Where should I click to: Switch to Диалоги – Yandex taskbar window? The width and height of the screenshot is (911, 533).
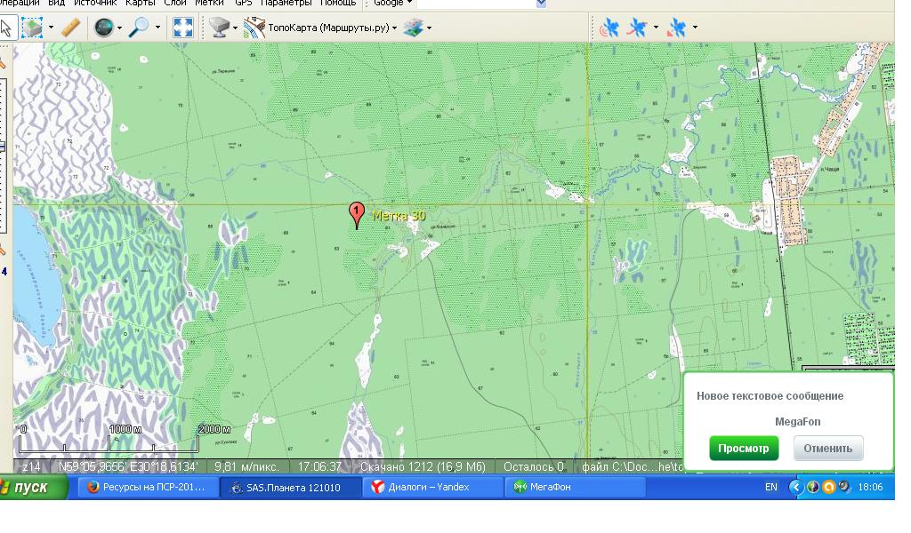point(431,487)
